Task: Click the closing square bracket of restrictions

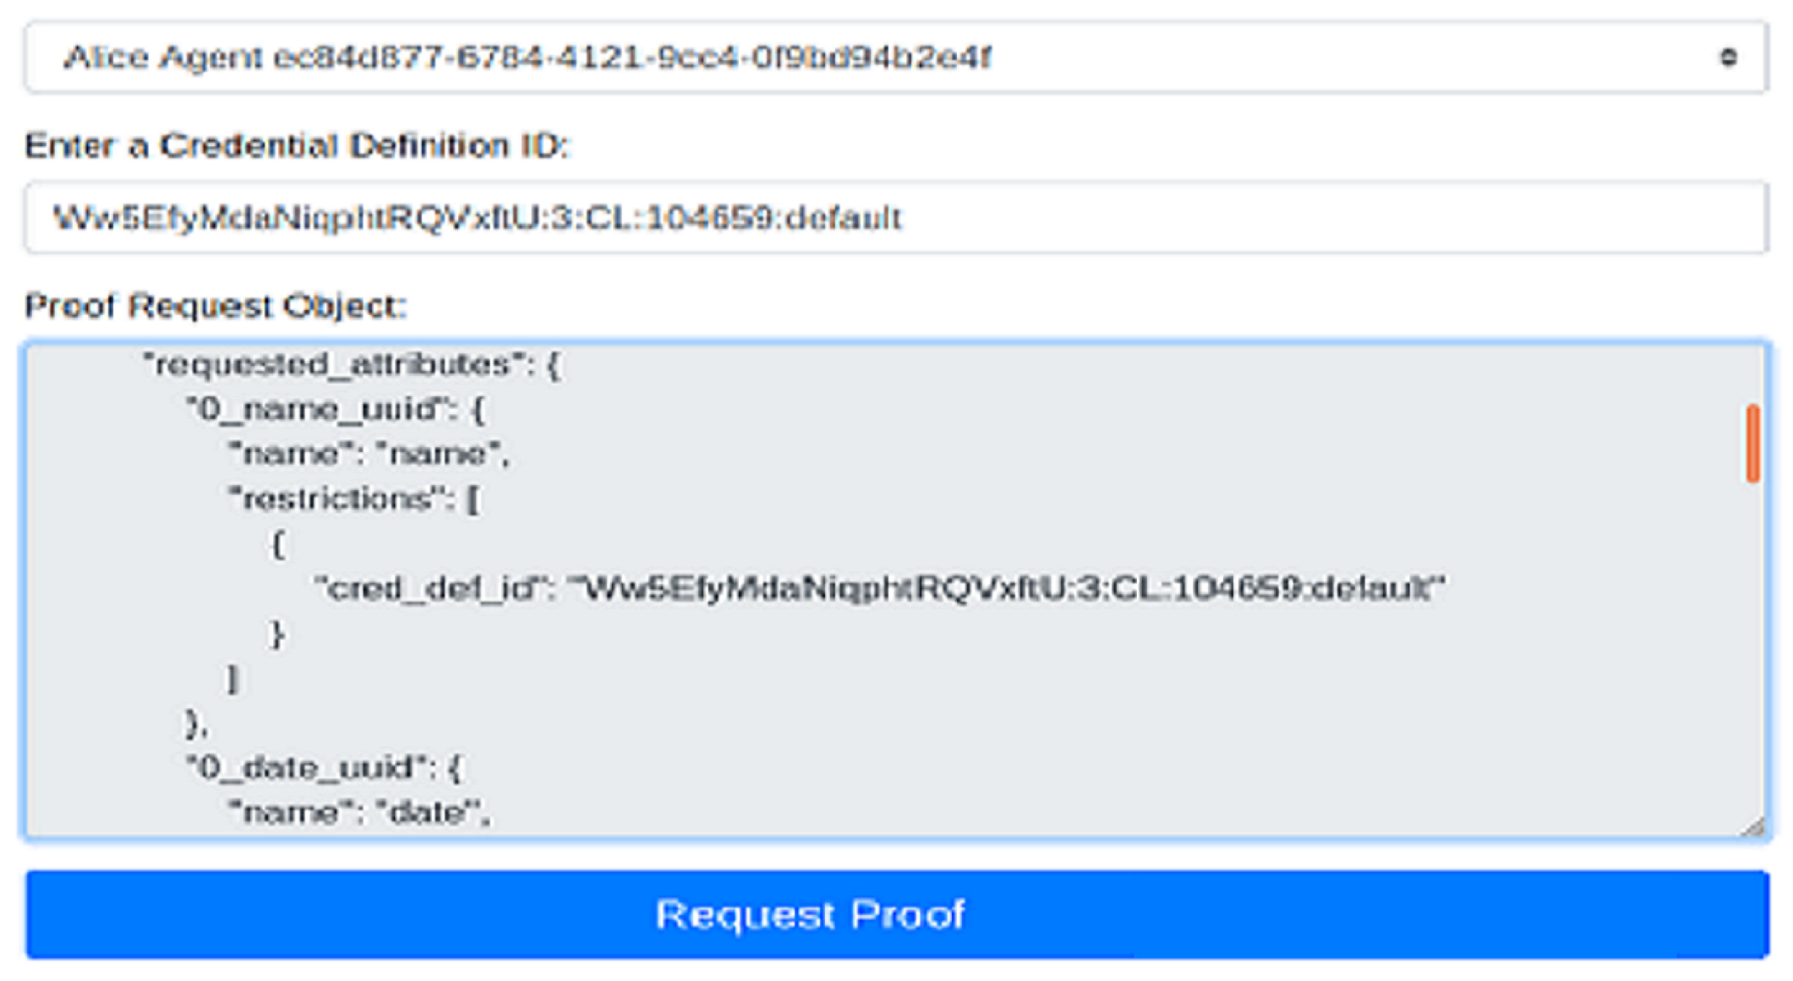Action: 233,679
